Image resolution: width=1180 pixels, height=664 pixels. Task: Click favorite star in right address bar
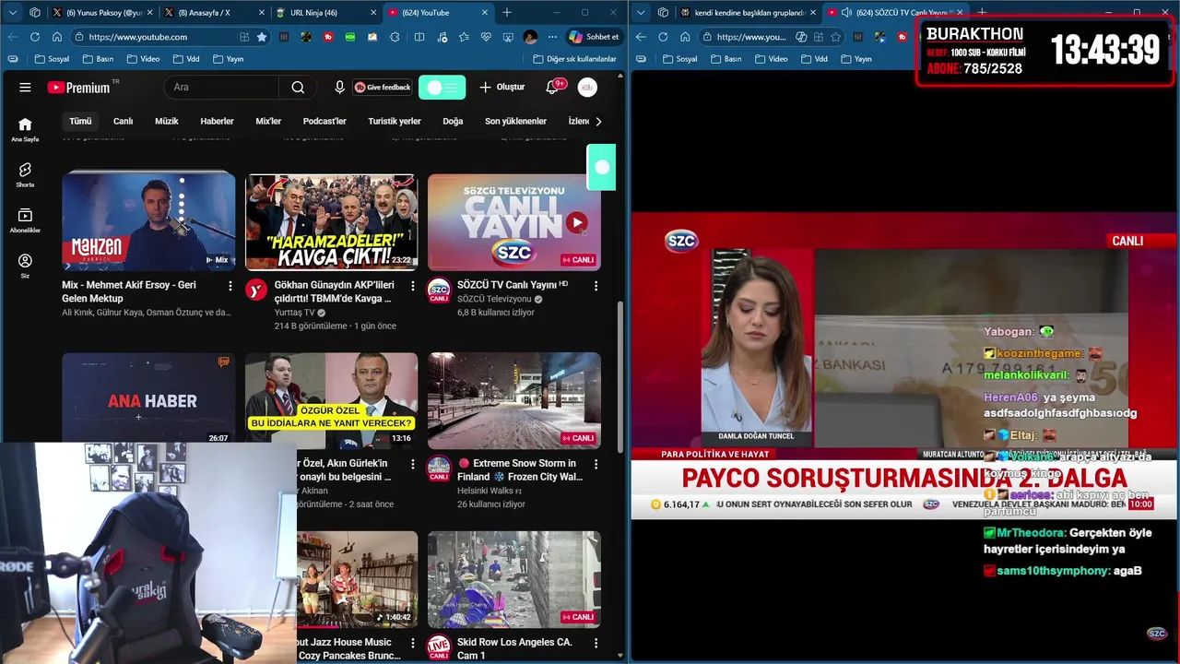coord(835,37)
